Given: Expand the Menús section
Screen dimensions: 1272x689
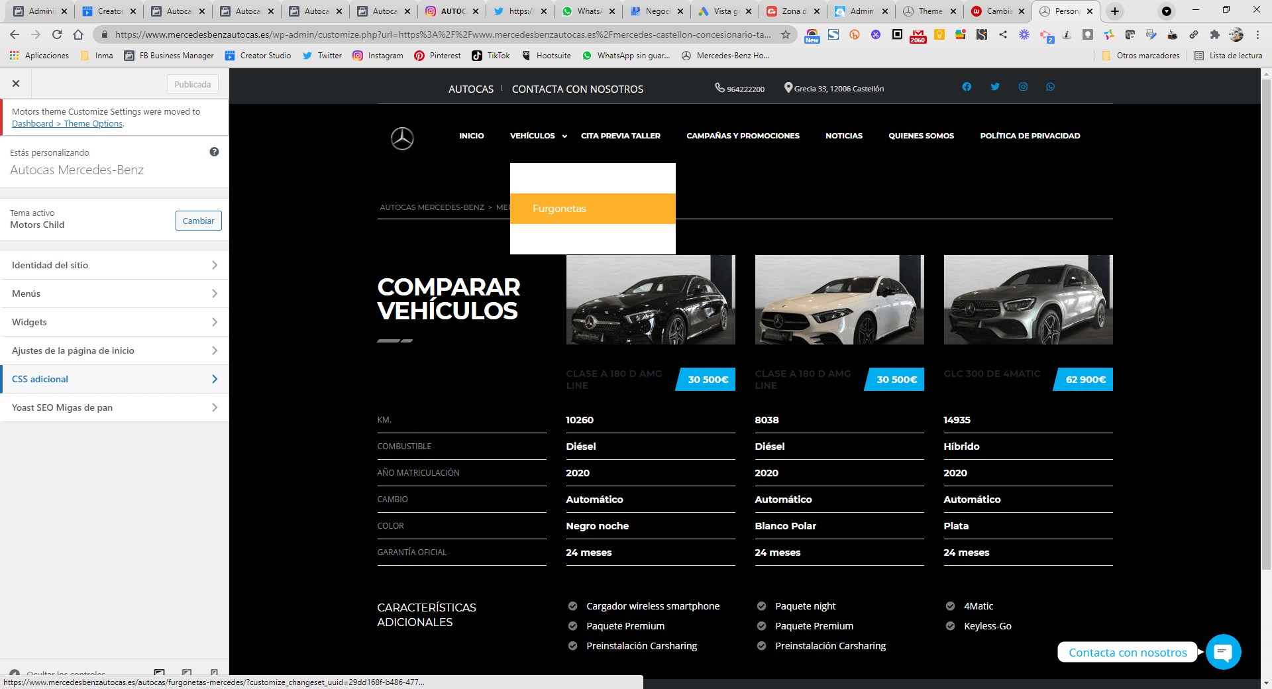Looking at the screenshot, I should coord(114,293).
